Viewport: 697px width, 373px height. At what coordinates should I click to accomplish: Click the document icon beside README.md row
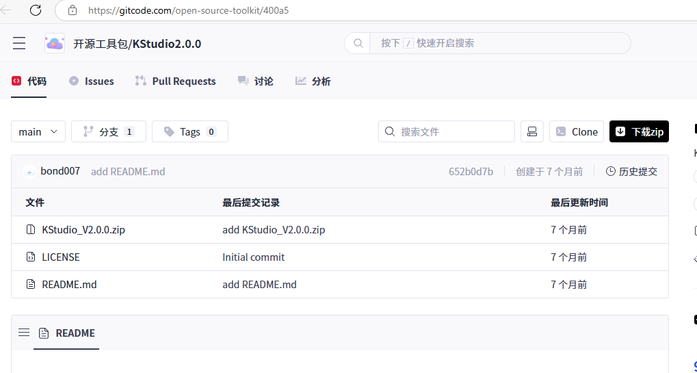tap(31, 284)
